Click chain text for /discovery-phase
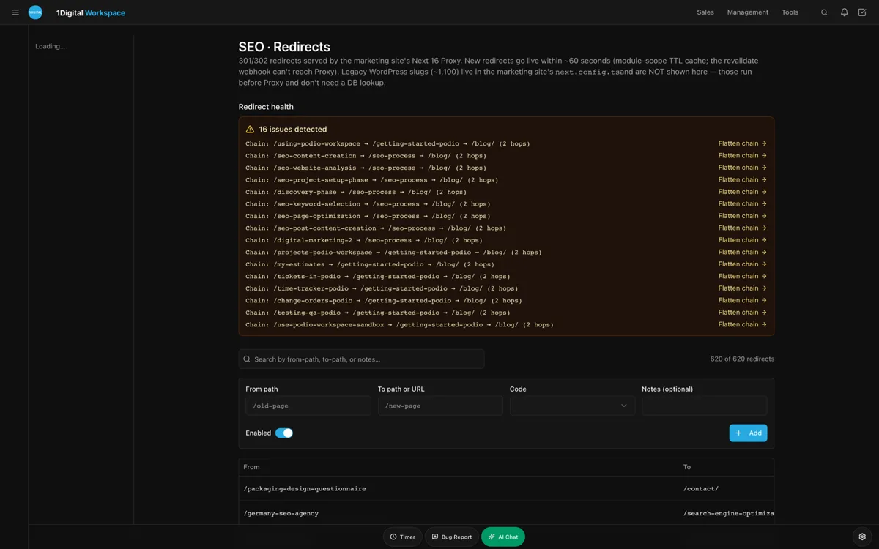 356,192
